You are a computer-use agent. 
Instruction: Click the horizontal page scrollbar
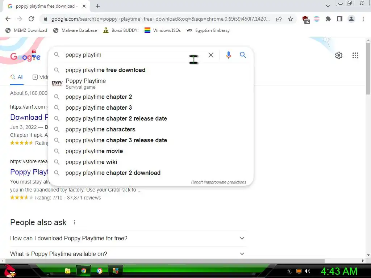[165, 261]
